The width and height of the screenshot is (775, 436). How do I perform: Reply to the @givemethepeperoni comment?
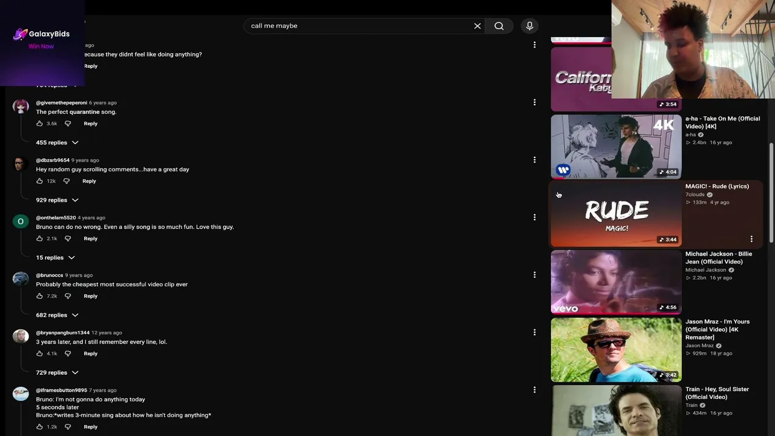[90, 124]
